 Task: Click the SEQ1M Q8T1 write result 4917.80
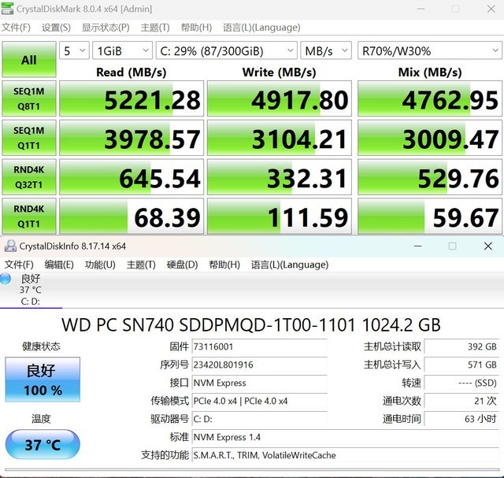pyautogui.click(x=280, y=98)
